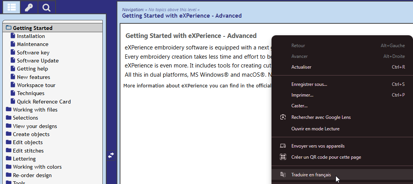Select Imprimer in the context menu
Screen dimensions: 413x184
pos(302,95)
